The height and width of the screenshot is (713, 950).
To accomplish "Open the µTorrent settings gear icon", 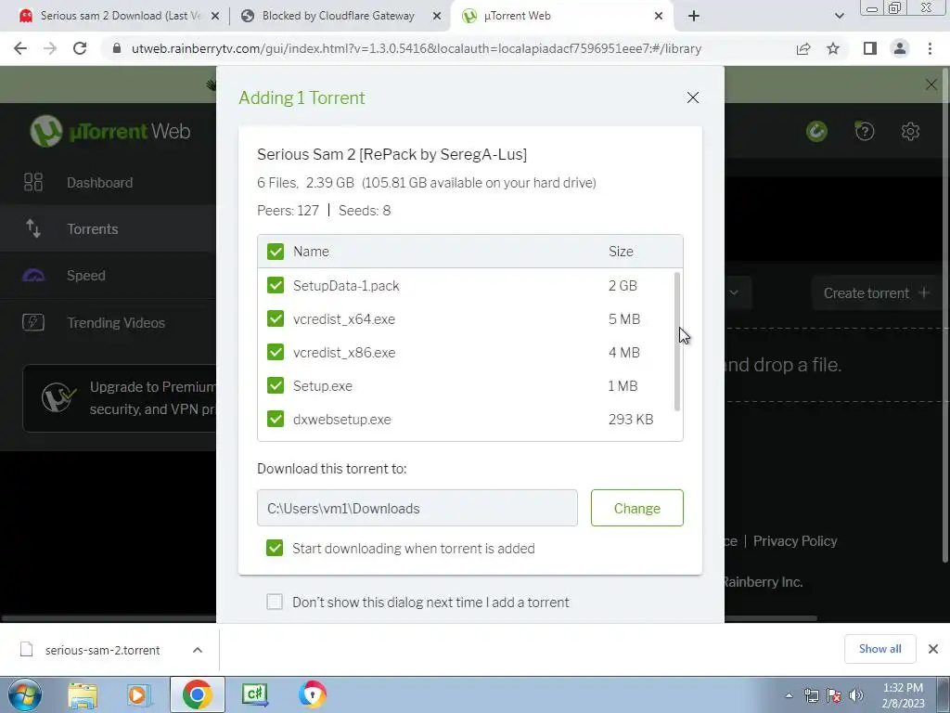I will pyautogui.click(x=910, y=131).
